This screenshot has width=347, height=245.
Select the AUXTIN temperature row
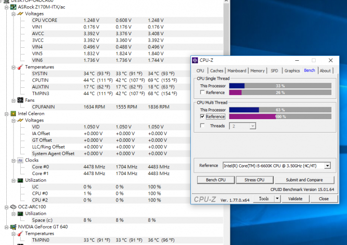111,87
